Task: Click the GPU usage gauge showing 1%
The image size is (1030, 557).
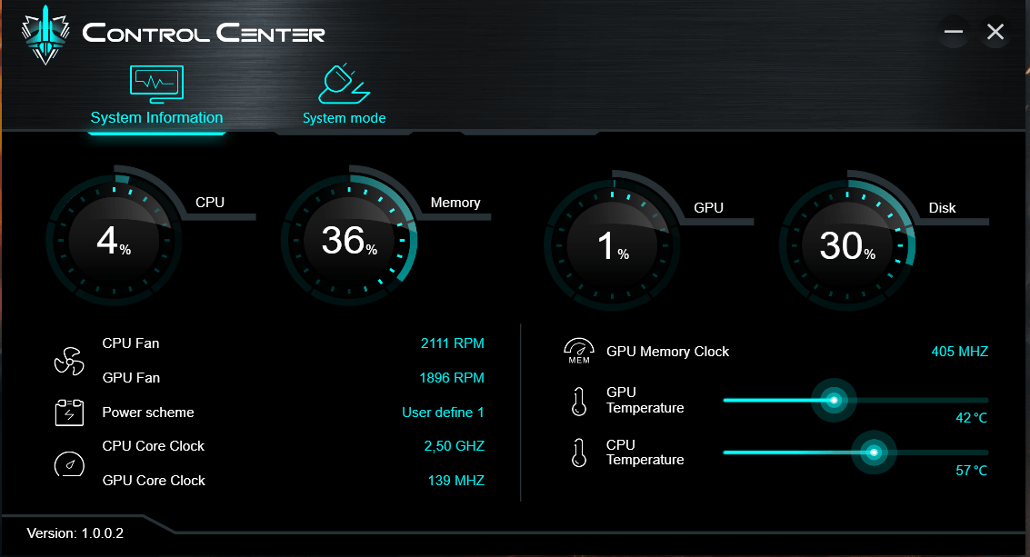Action: (612, 245)
